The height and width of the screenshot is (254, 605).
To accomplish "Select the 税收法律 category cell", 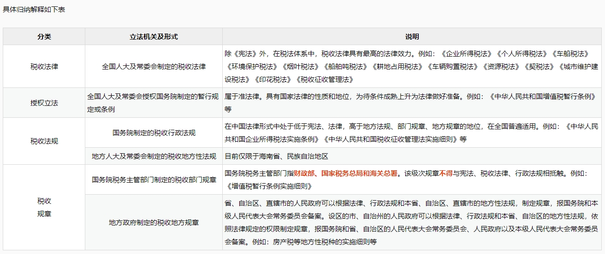I will pos(44,66).
